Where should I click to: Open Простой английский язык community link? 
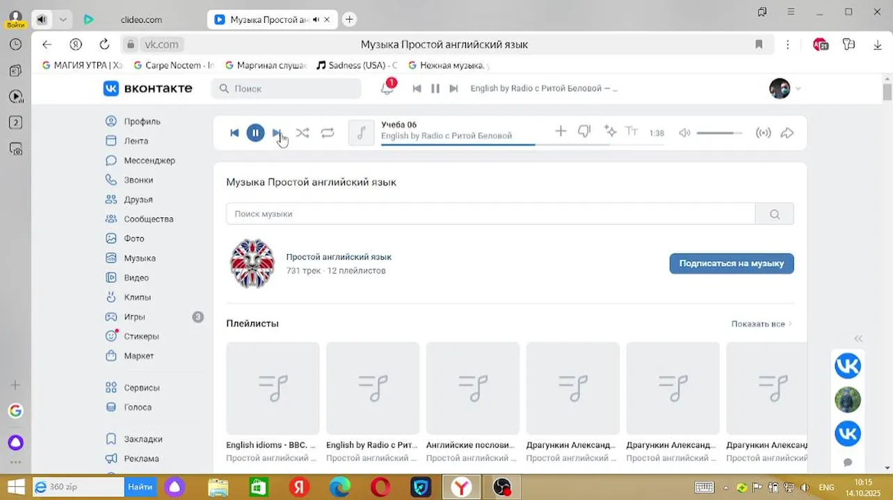(x=339, y=257)
